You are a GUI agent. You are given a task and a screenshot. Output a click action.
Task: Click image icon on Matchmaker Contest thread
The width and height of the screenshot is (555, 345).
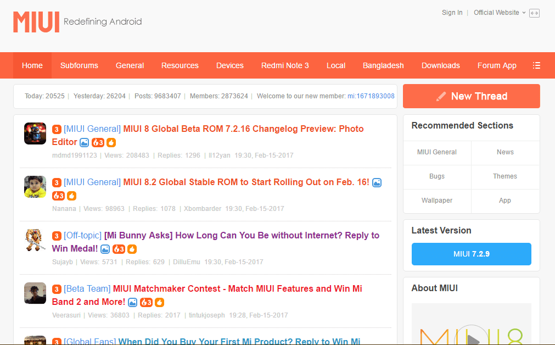coord(132,302)
